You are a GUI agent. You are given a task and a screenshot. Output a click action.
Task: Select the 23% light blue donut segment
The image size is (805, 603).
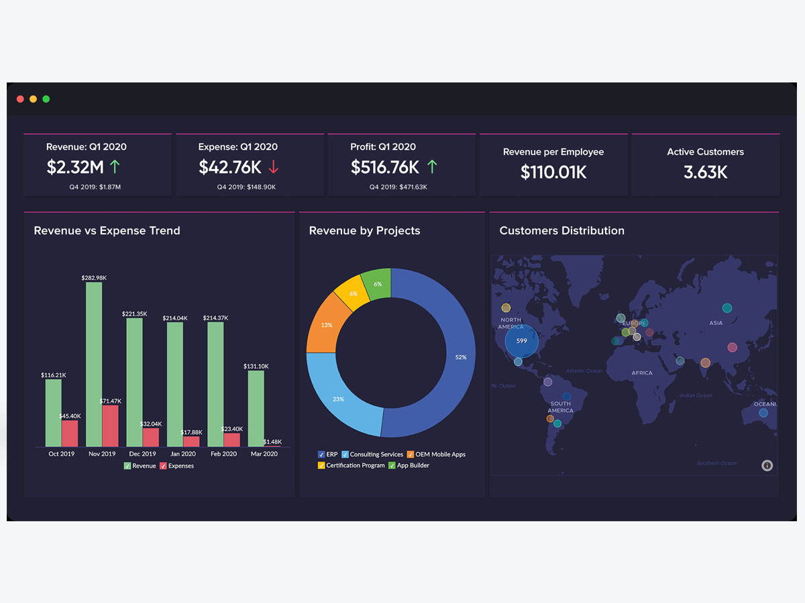[x=339, y=398]
